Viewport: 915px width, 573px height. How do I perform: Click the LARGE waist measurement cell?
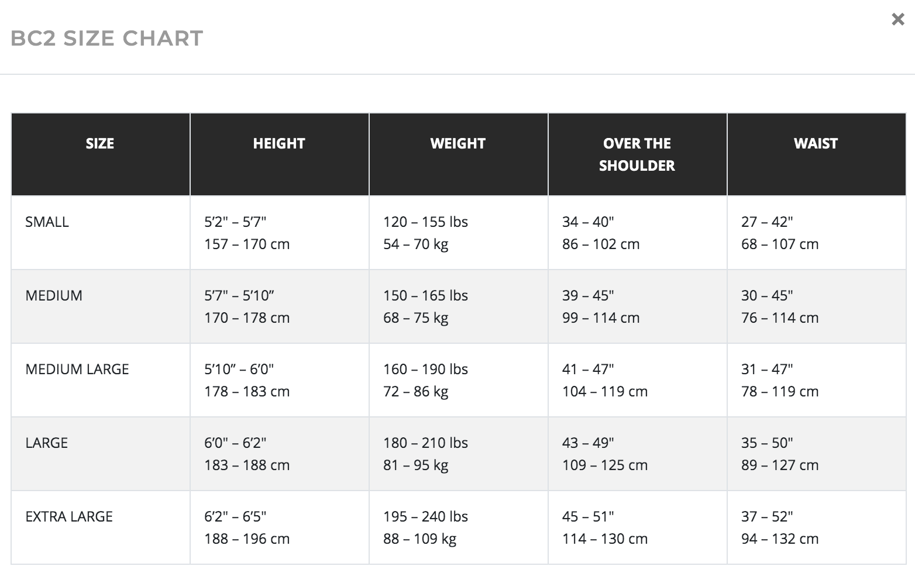[x=816, y=453]
